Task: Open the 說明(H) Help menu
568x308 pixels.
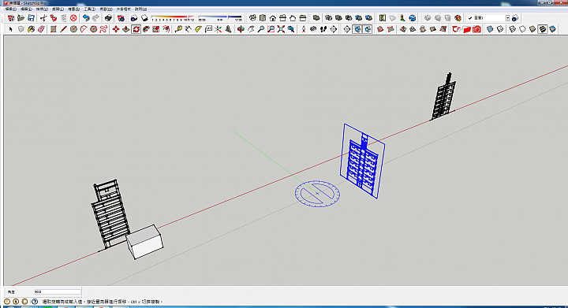Action: click(140, 9)
